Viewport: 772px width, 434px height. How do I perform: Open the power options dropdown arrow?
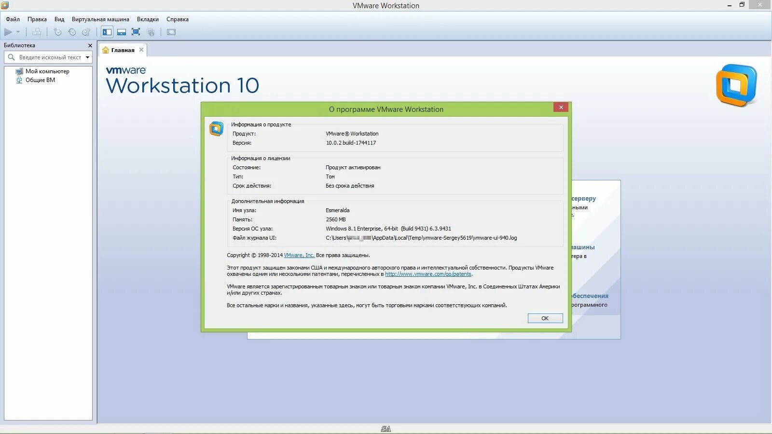tap(18, 32)
